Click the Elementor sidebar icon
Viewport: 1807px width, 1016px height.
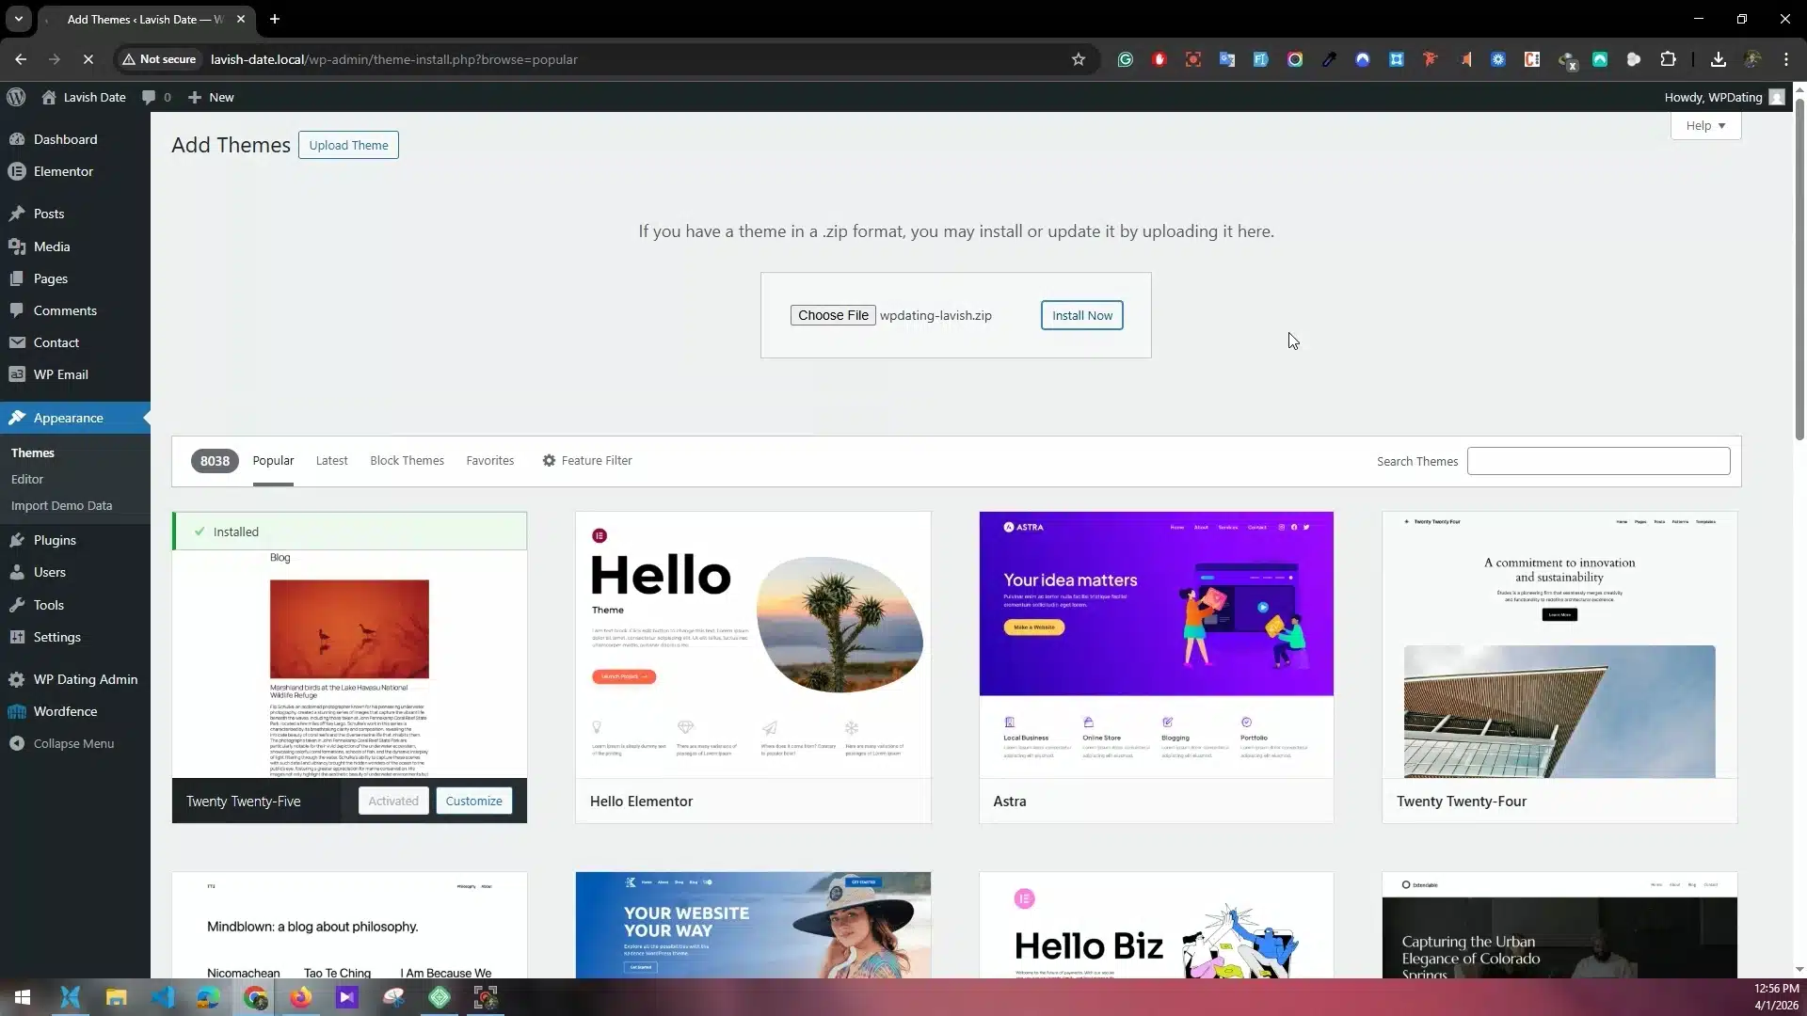point(16,171)
